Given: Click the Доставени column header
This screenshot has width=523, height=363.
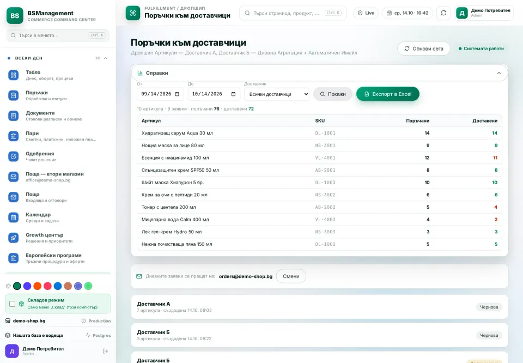Looking at the screenshot, I should coord(485,121).
